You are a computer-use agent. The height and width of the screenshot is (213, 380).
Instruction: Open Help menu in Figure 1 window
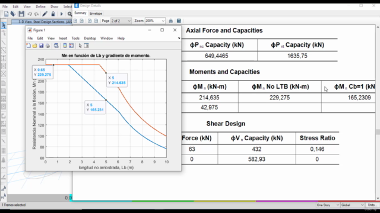click(x=121, y=38)
